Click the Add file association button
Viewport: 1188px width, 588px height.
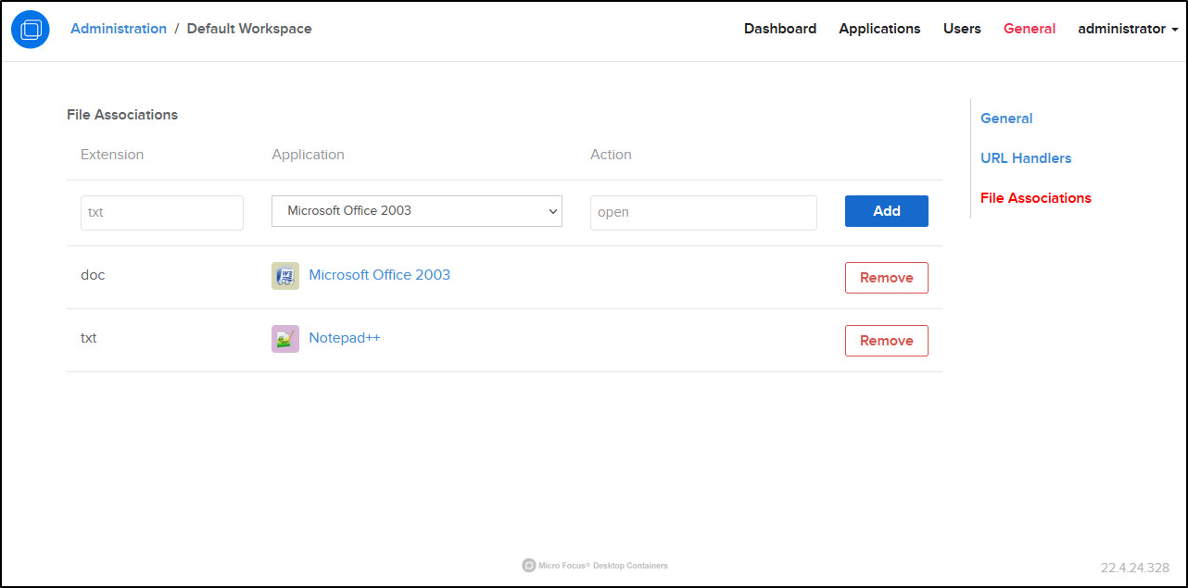click(886, 211)
